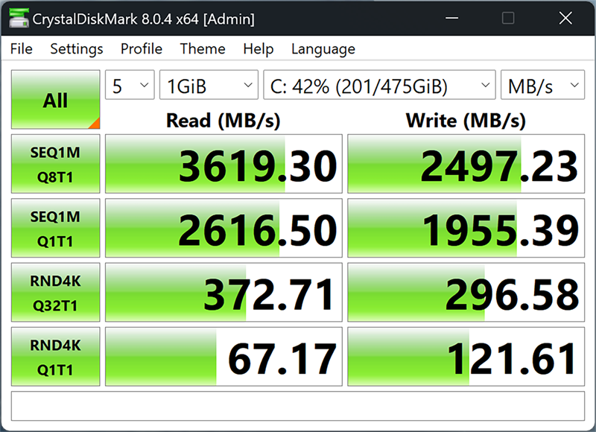Open the Profile menu
This screenshot has height=432, width=596.
[142, 49]
